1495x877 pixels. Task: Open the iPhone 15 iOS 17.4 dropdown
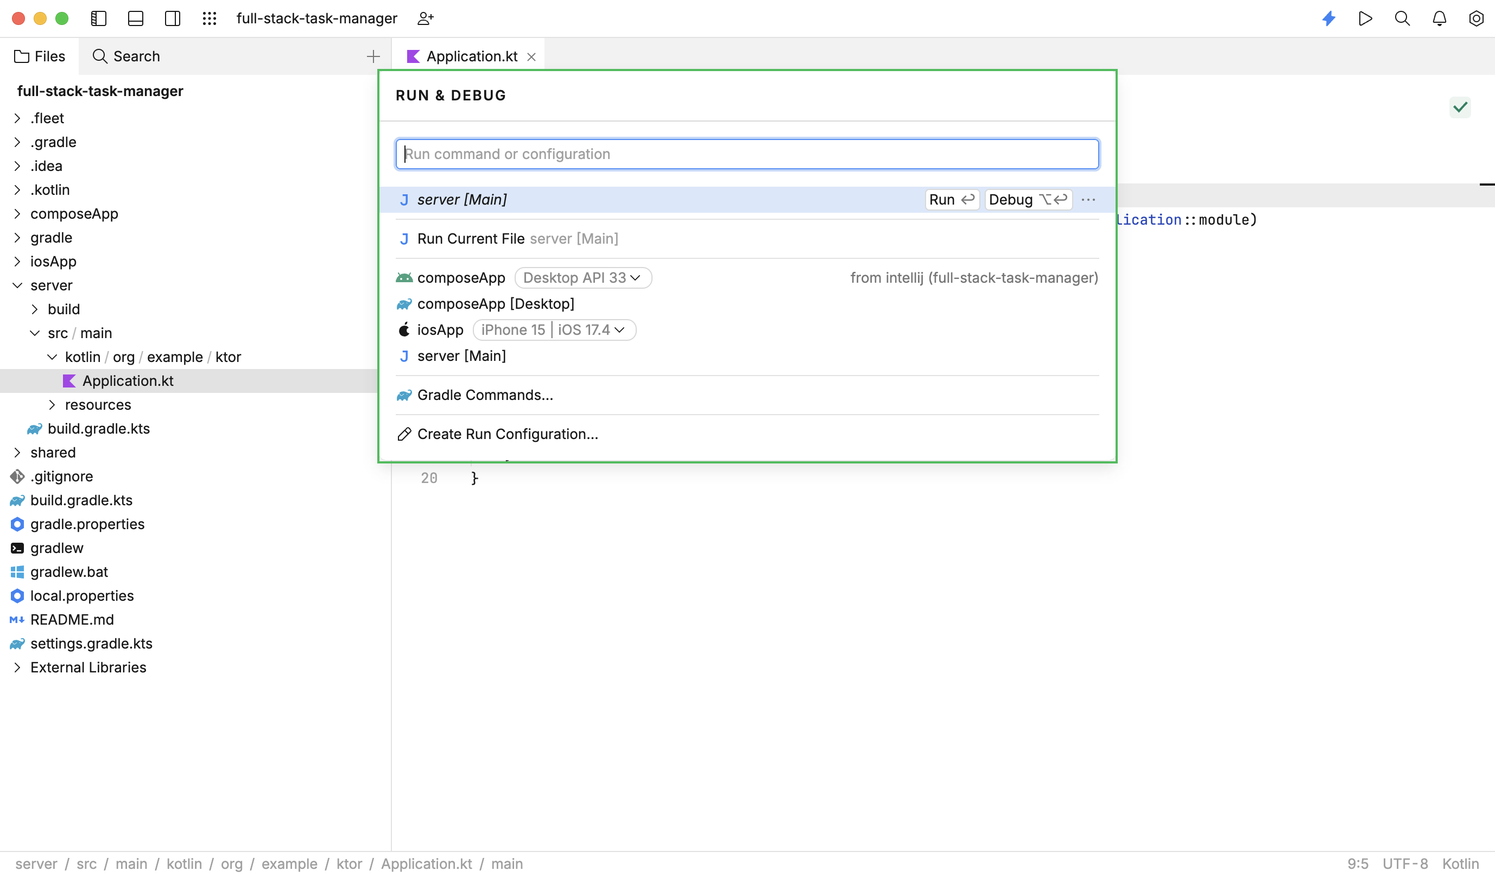pos(554,331)
